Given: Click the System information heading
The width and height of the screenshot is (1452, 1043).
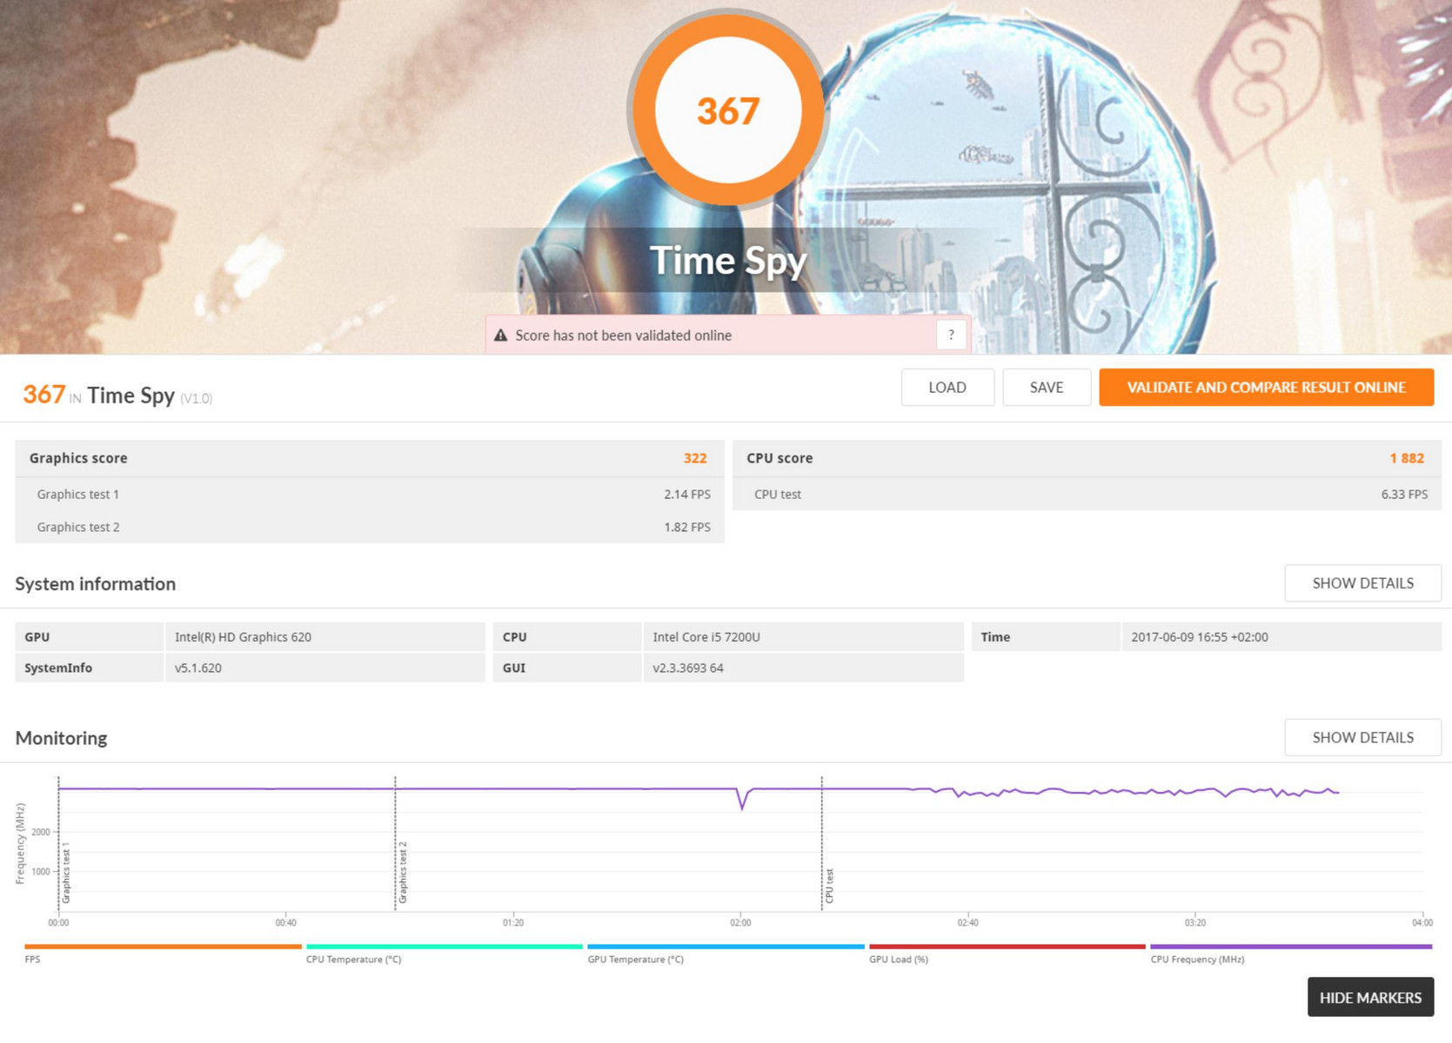Looking at the screenshot, I should click(96, 584).
